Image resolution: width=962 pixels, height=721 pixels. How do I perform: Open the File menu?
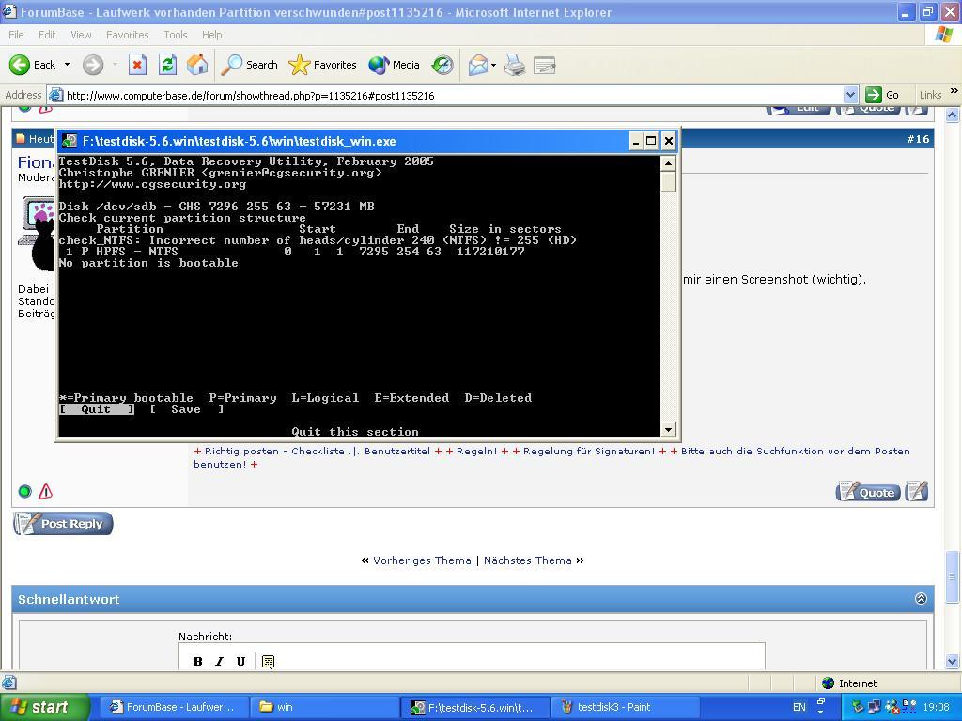pos(16,35)
